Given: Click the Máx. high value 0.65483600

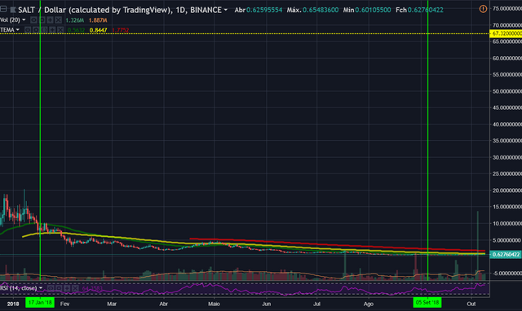Looking at the screenshot, I should click(x=321, y=10).
